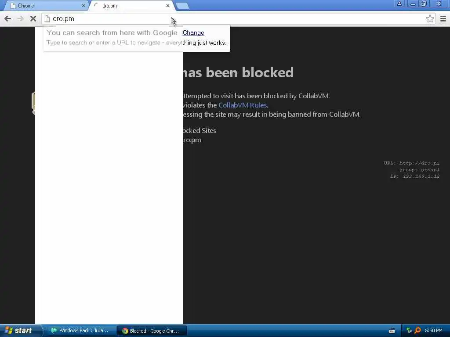Select Blocked - Google Chrome taskbar item

pyautogui.click(x=152, y=331)
